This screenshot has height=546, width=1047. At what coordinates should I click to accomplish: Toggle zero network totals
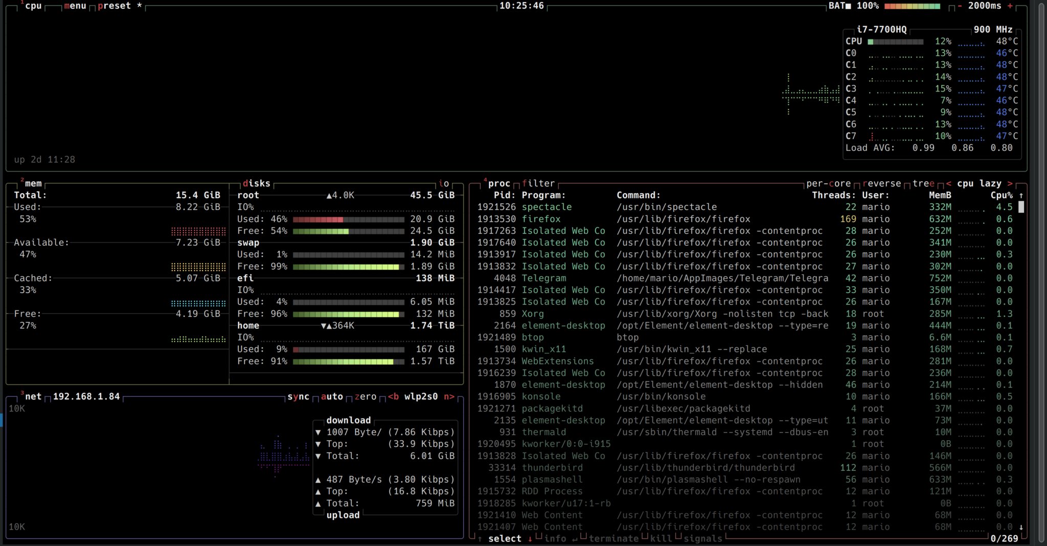(366, 396)
